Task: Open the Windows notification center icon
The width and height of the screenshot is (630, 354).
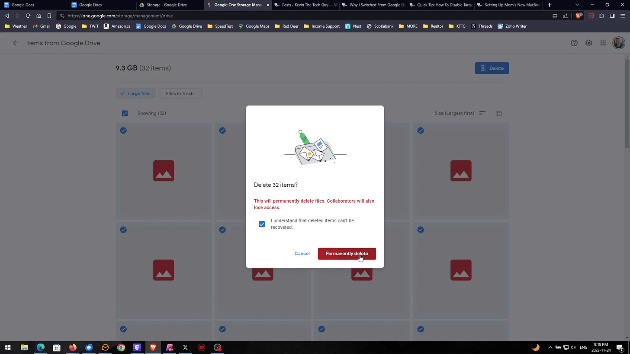Action: [620, 348]
